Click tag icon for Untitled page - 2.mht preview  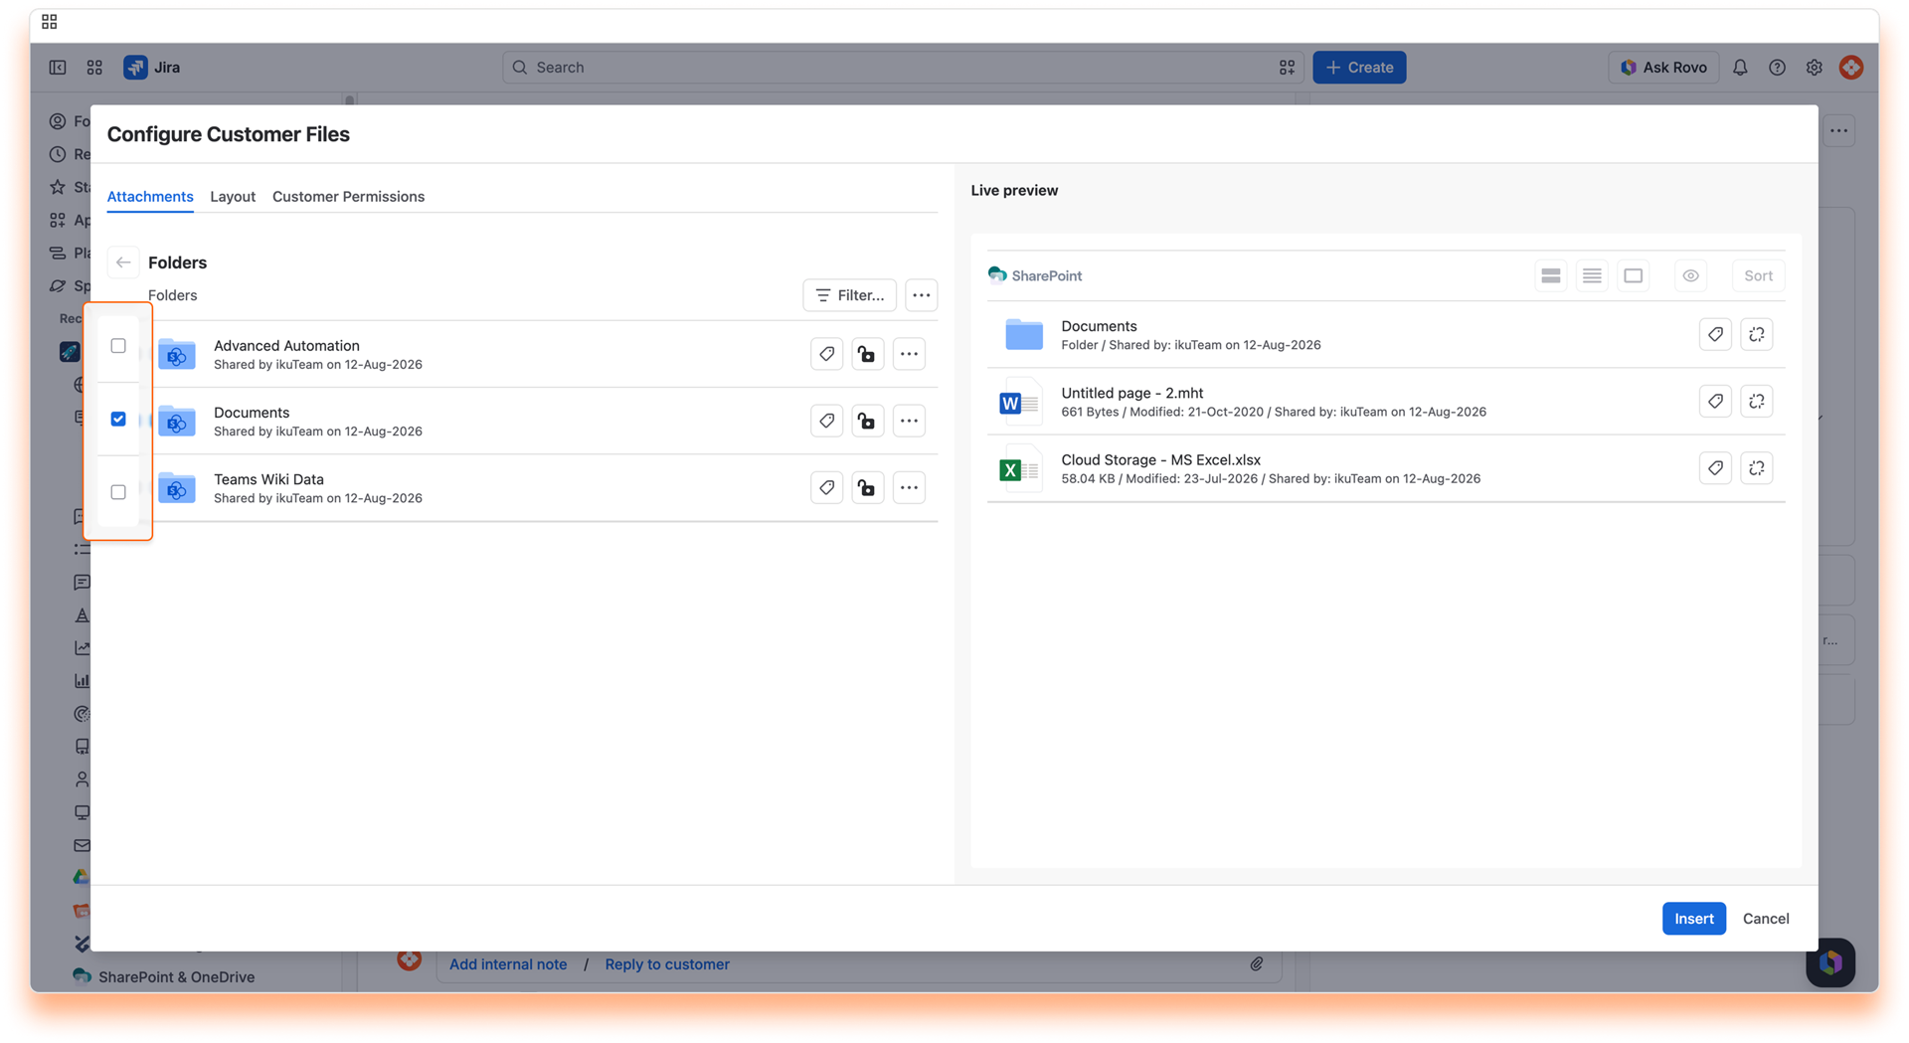click(1715, 402)
